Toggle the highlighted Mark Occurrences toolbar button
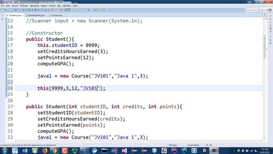 [x=69, y=10]
